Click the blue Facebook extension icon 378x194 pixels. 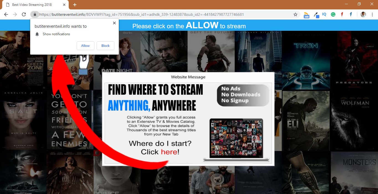coord(351,14)
